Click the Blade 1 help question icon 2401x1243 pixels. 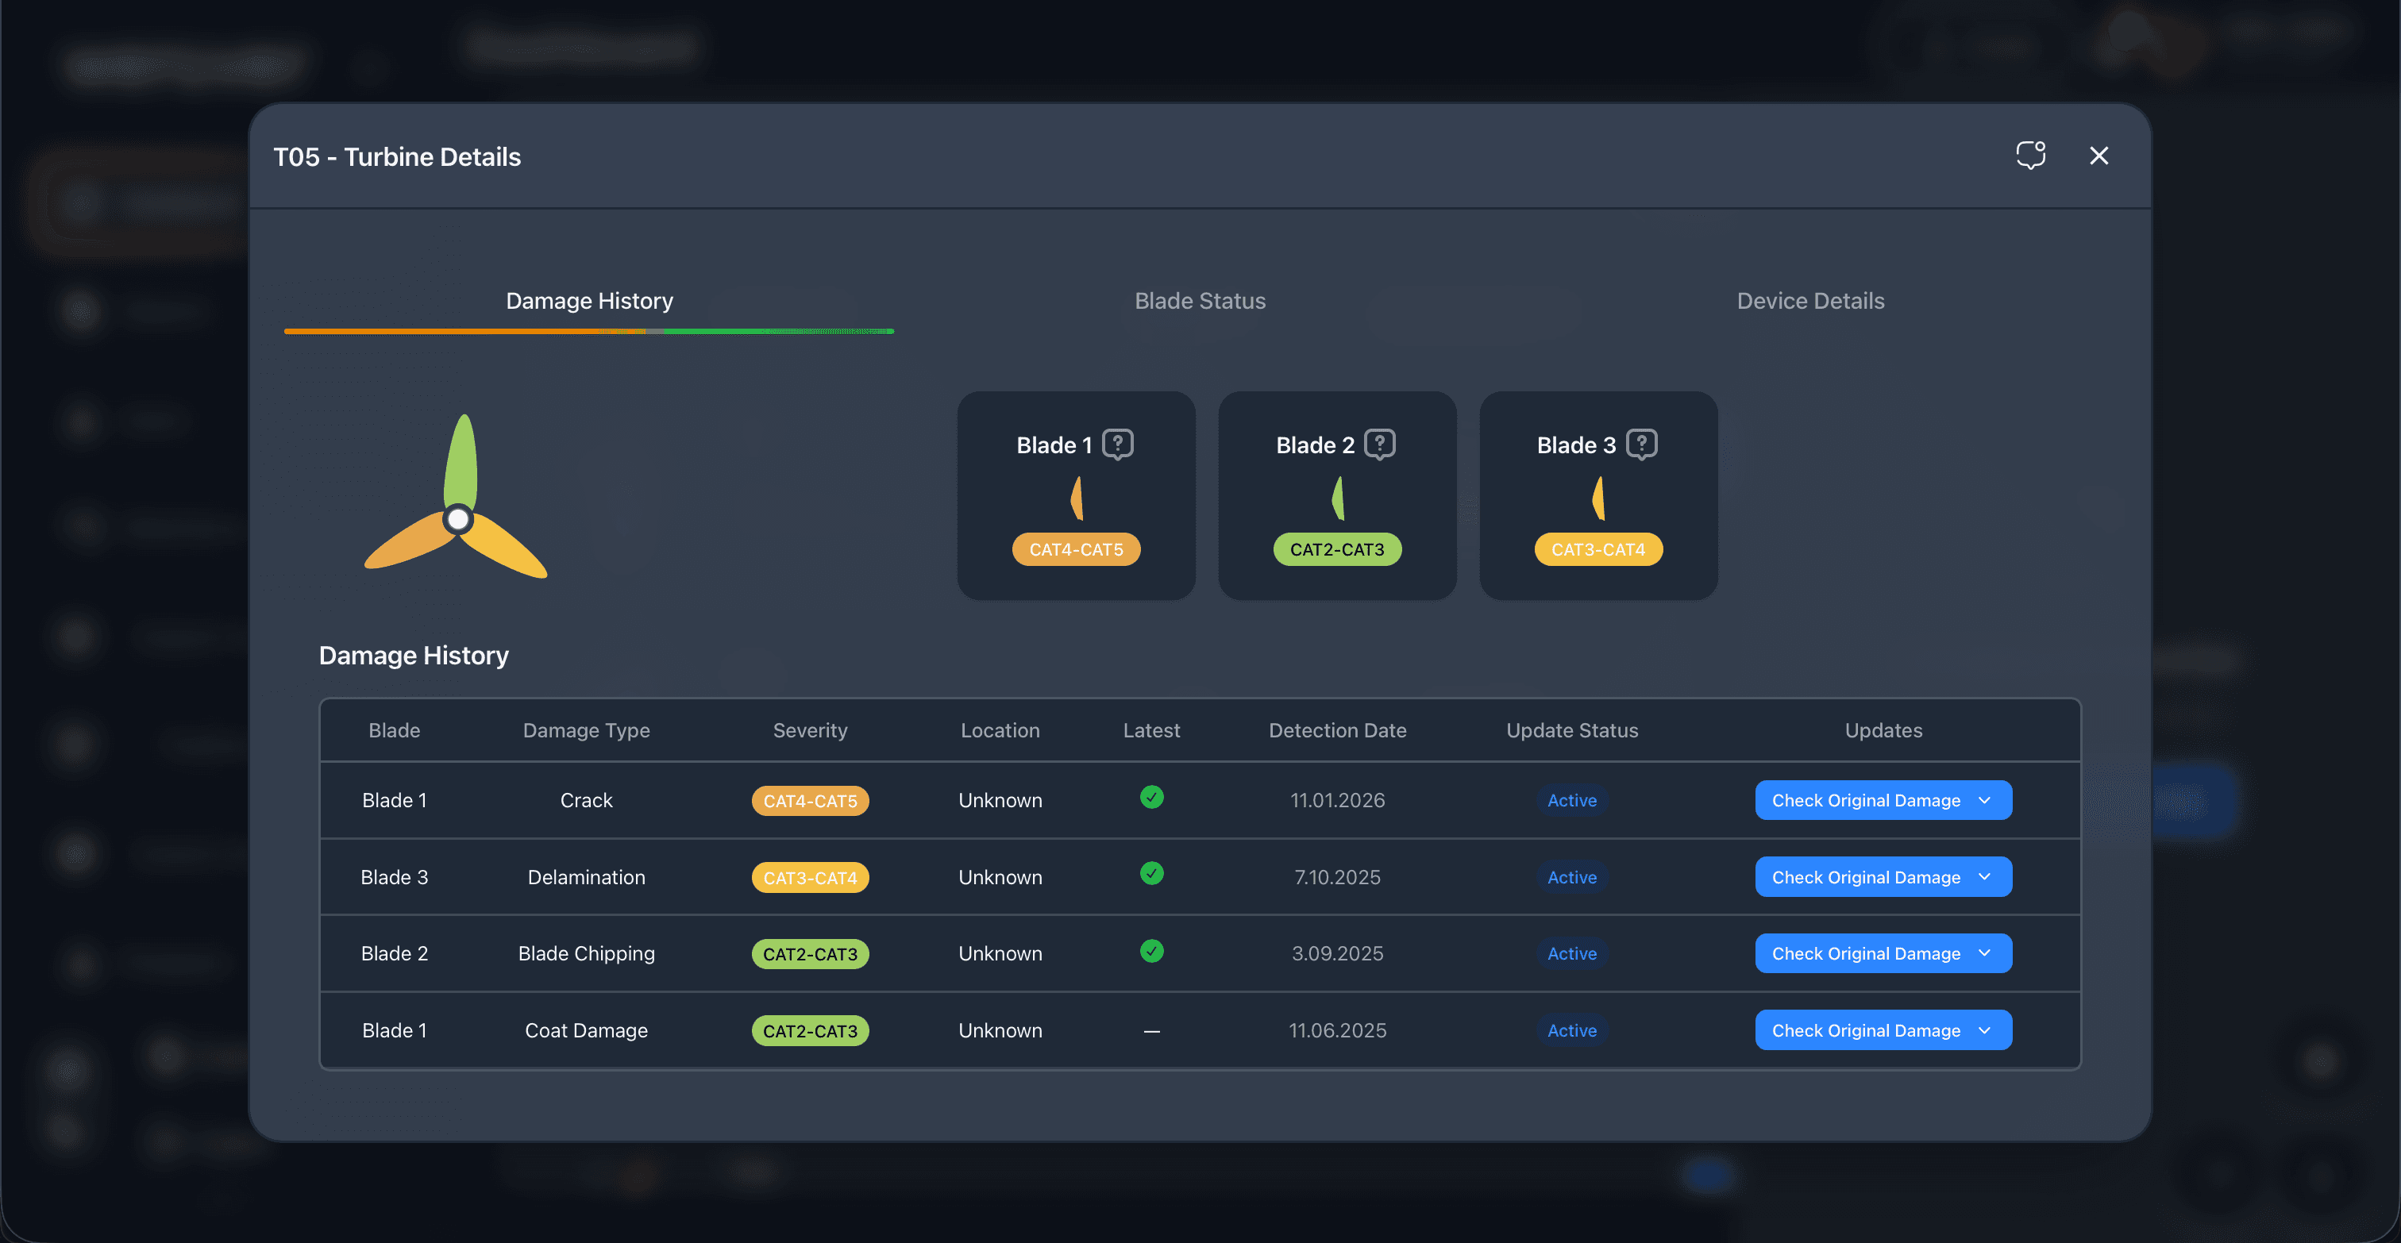pyautogui.click(x=1118, y=444)
